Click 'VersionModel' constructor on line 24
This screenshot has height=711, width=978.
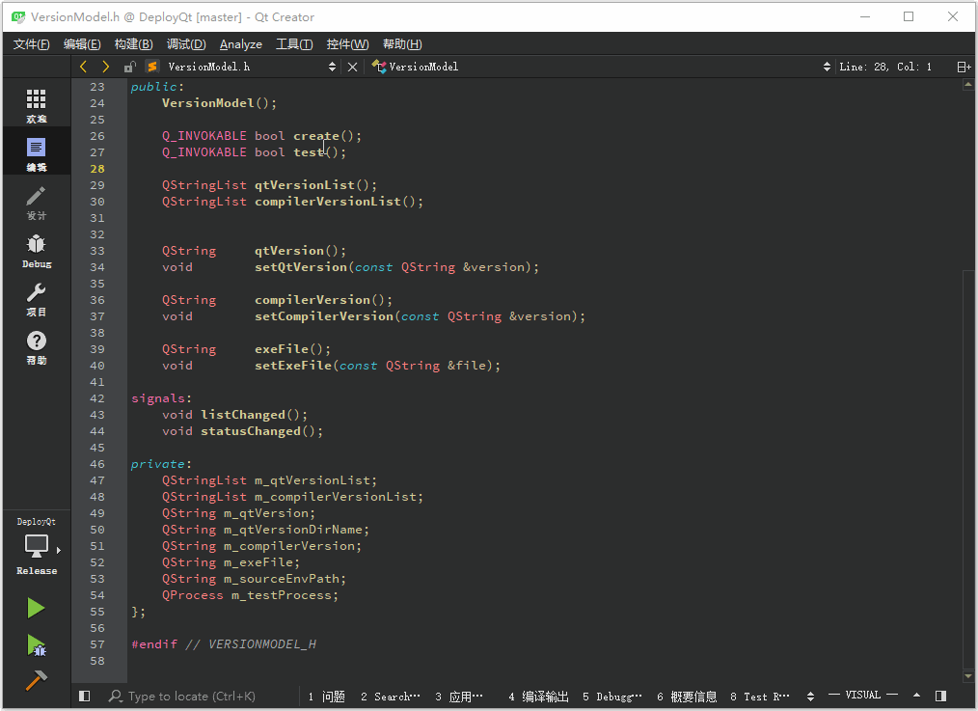[x=207, y=103]
